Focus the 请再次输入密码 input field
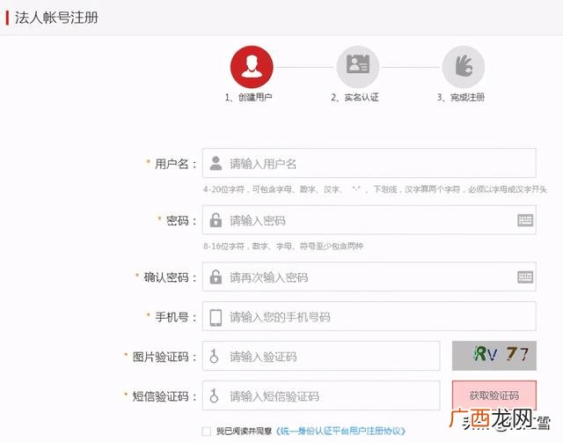 click(369, 277)
